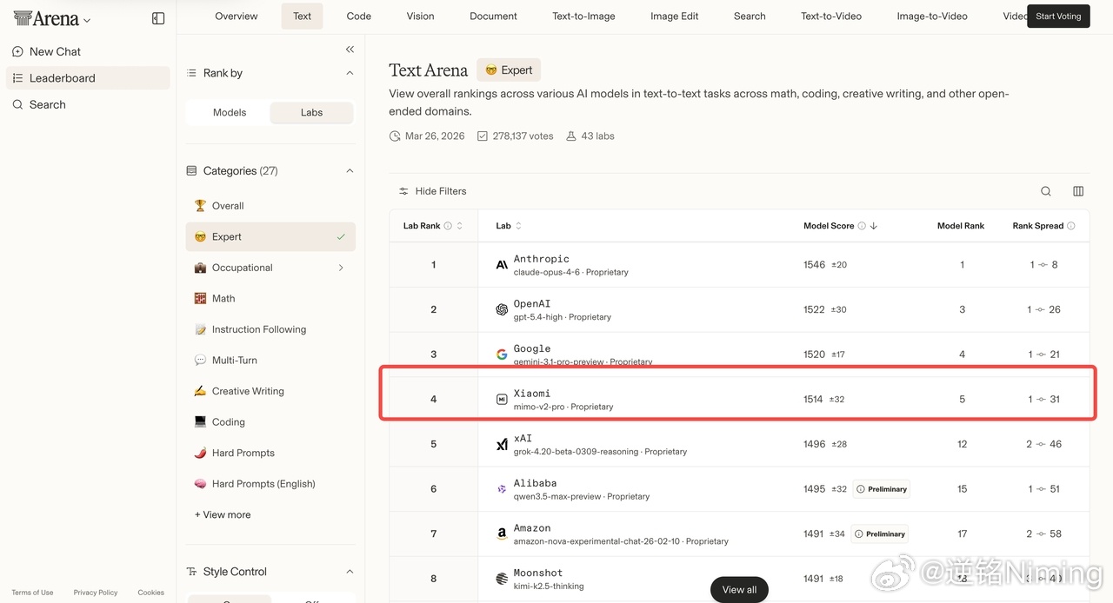
Task: Expand the Occupational category submenu
Action: click(x=341, y=268)
